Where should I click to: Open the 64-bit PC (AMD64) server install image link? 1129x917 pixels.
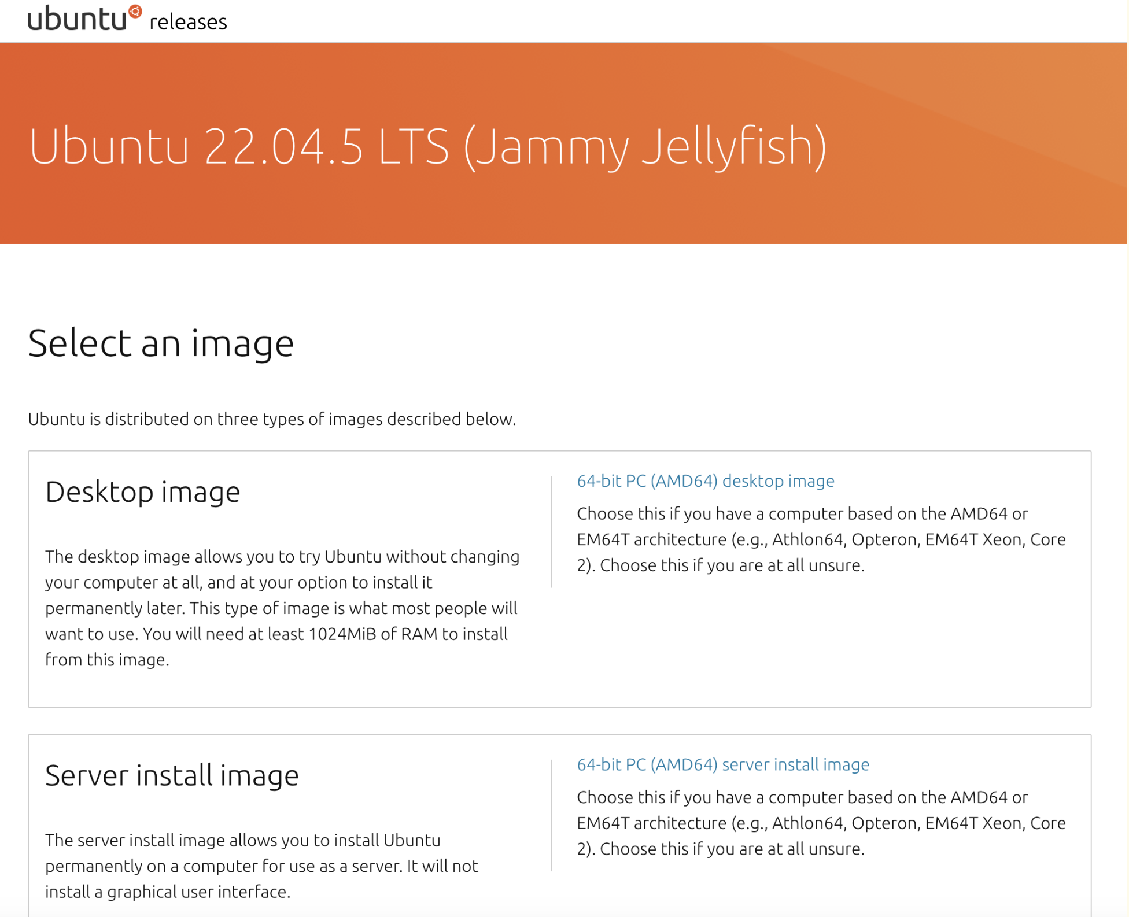point(722,764)
